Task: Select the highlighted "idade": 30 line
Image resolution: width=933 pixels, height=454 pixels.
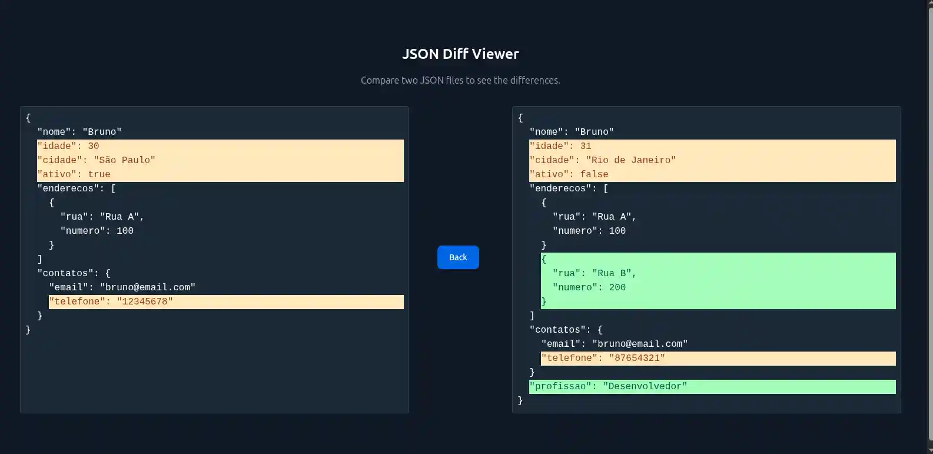Action: point(68,146)
